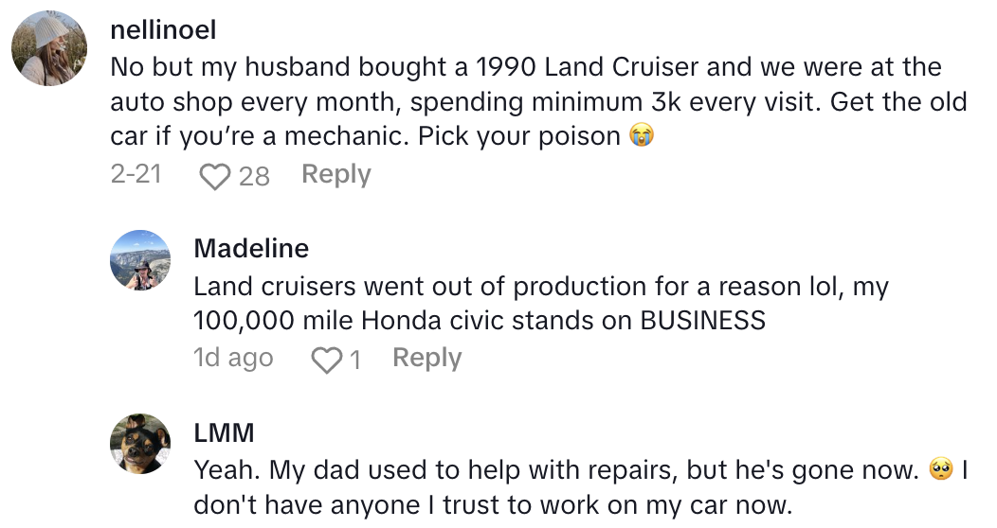Open nellinoel's profile picture
This screenshot has height=528, width=997.
[x=50, y=49]
